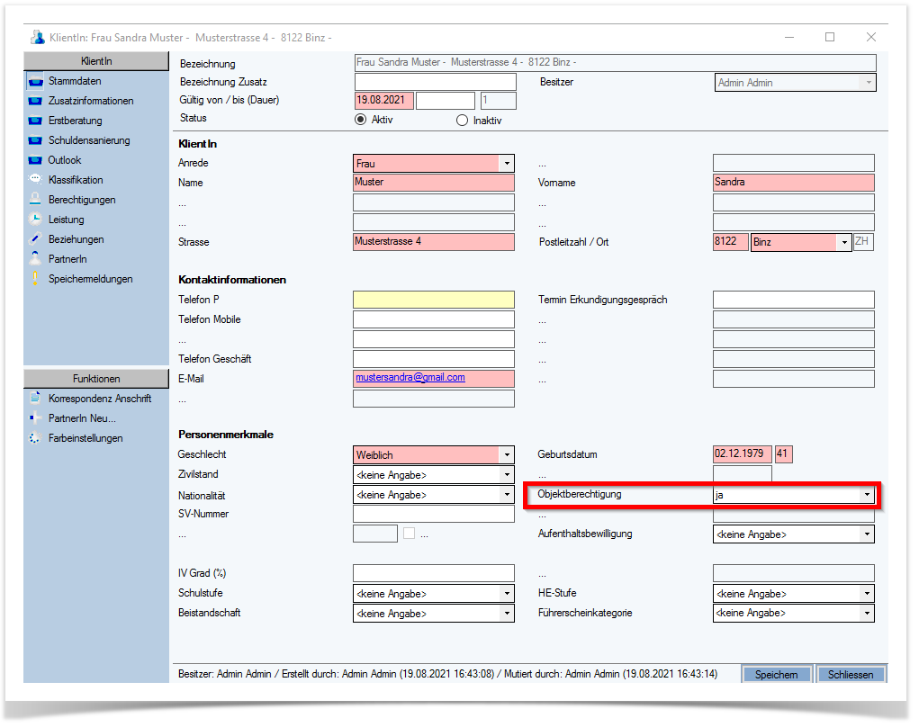Click the Funktionen panel header

pos(96,379)
